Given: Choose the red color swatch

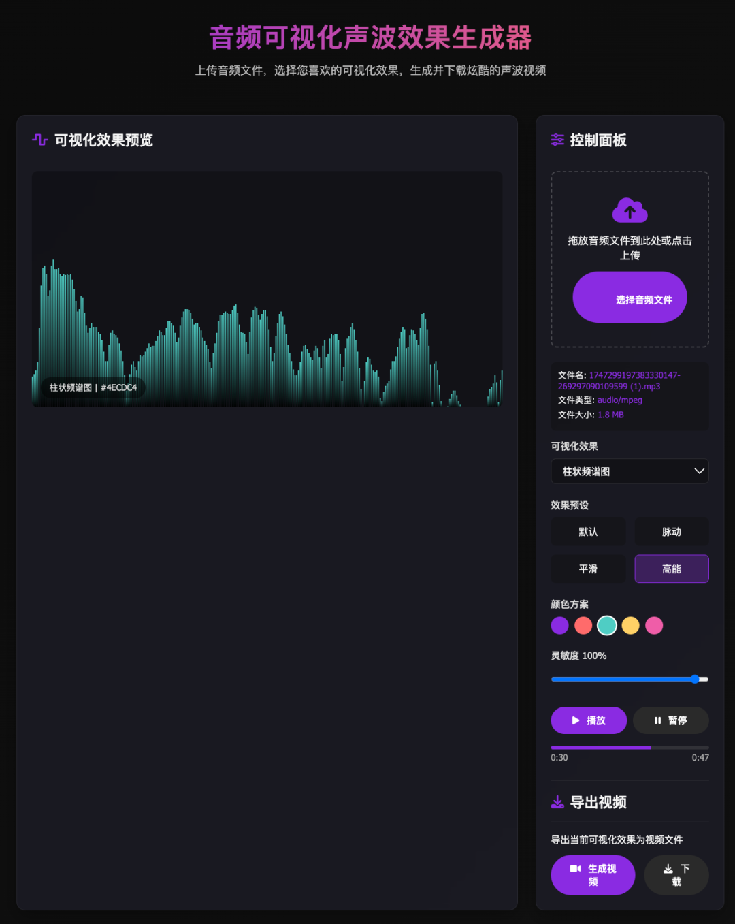Looking at the screenshot, I should (583, 625).
